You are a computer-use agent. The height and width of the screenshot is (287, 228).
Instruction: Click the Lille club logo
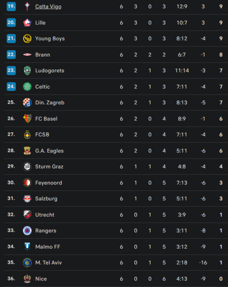click(x=27, y=22)
